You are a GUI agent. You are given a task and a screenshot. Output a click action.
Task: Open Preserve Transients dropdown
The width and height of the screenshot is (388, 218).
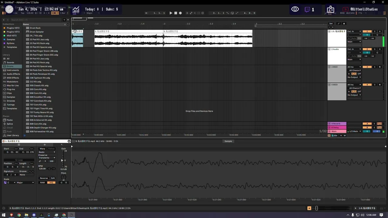pyautogui.click(x=47, y=158)
